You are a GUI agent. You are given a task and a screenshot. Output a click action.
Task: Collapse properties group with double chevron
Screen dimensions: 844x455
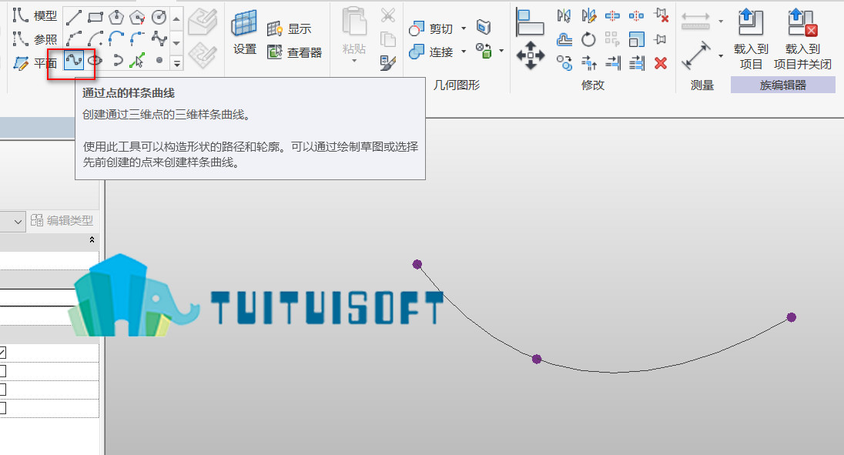click(92, 240)
